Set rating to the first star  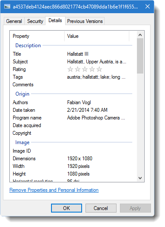point(70,69)
